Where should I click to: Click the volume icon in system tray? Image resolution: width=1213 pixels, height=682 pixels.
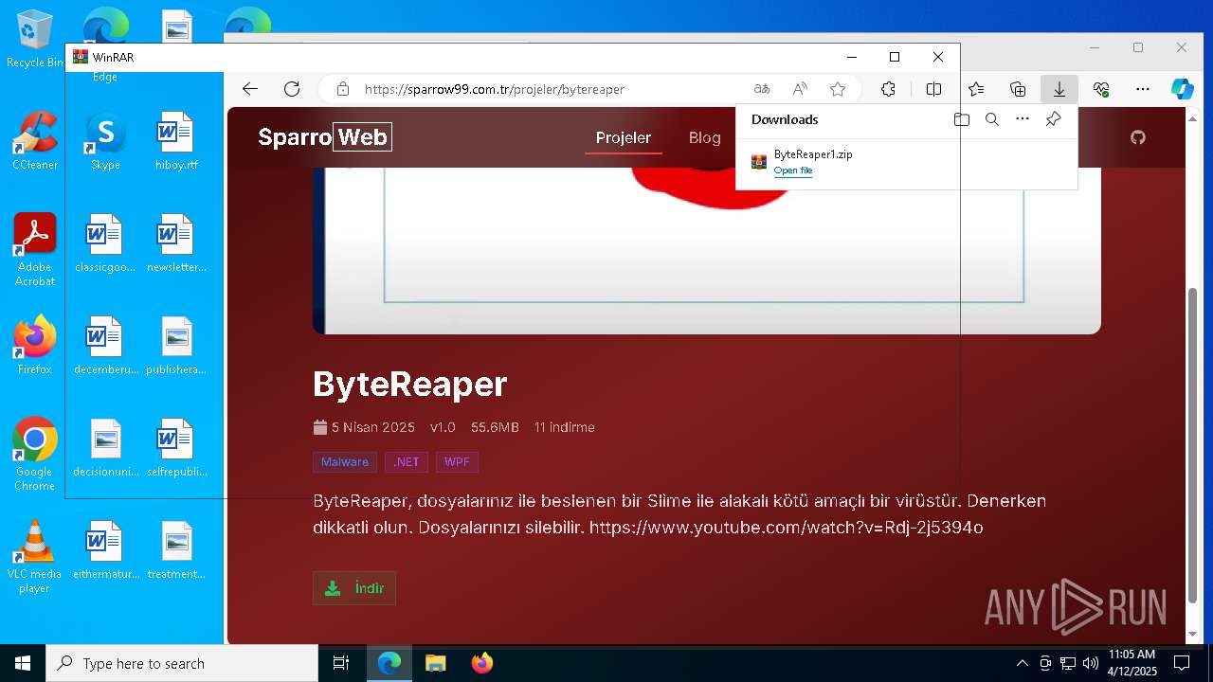[x=1091, y=663]
